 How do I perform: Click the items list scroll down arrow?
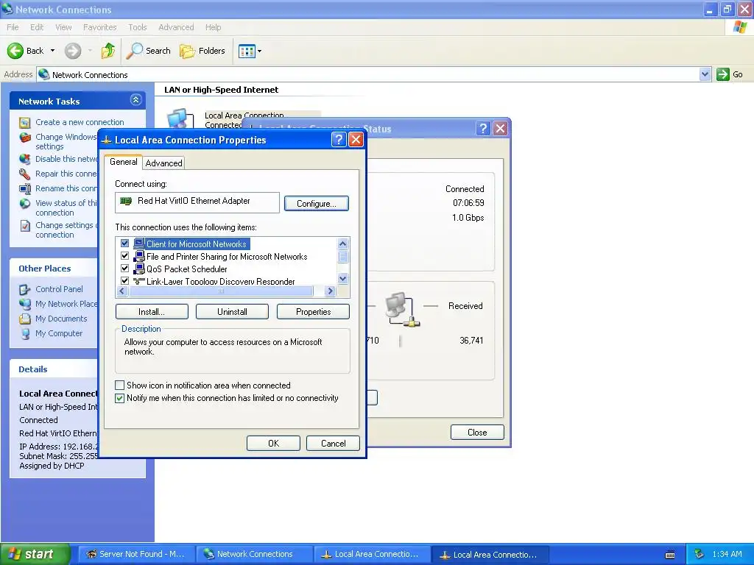343,278
